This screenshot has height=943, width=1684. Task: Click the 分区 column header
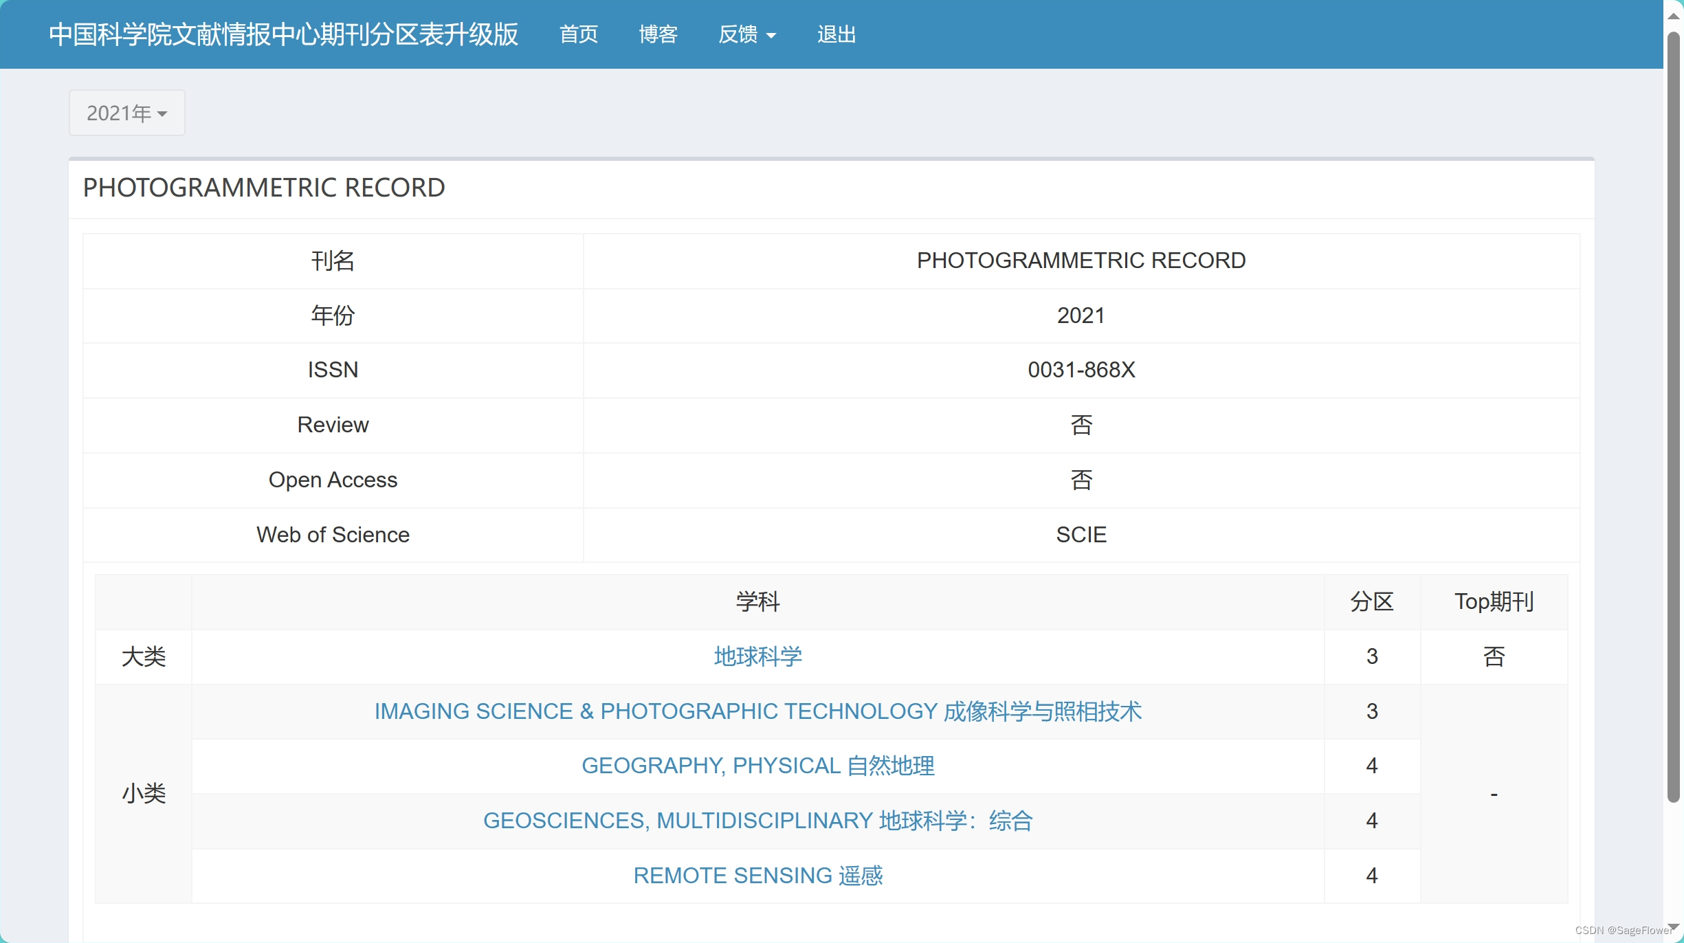tap(1372, 601)
